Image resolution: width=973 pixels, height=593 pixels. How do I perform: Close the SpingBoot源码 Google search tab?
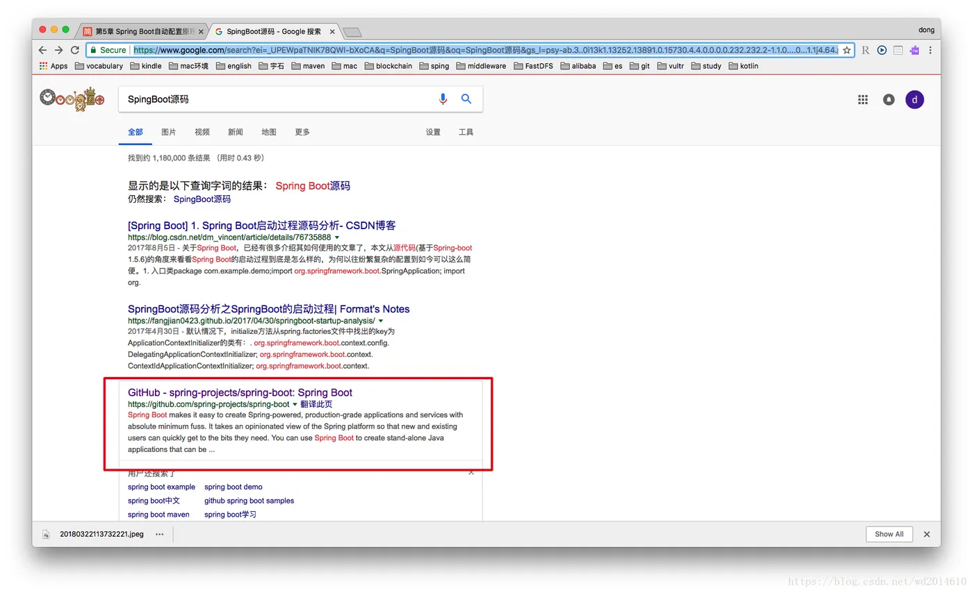[x=333, y=31]
